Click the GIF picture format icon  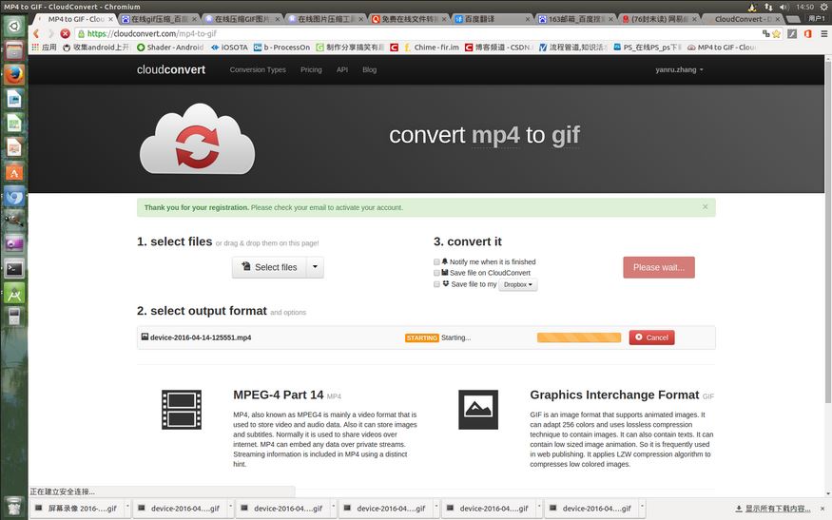coord(478,410)
